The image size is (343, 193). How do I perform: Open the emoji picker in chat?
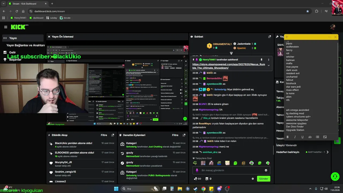[x=266, y=170]
